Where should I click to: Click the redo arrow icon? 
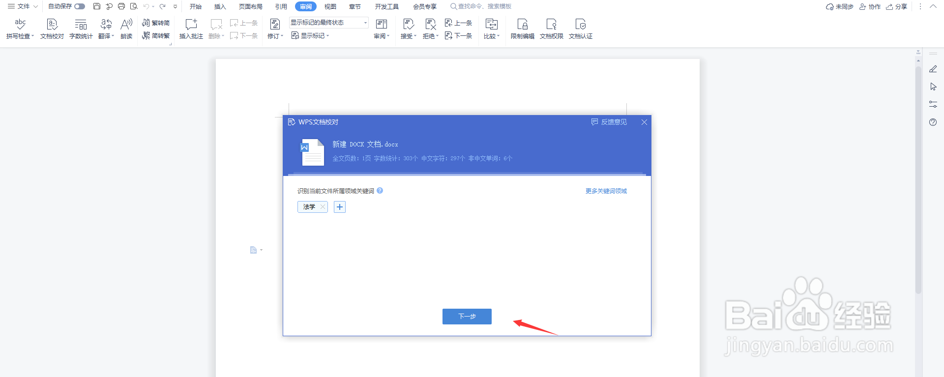163,6
